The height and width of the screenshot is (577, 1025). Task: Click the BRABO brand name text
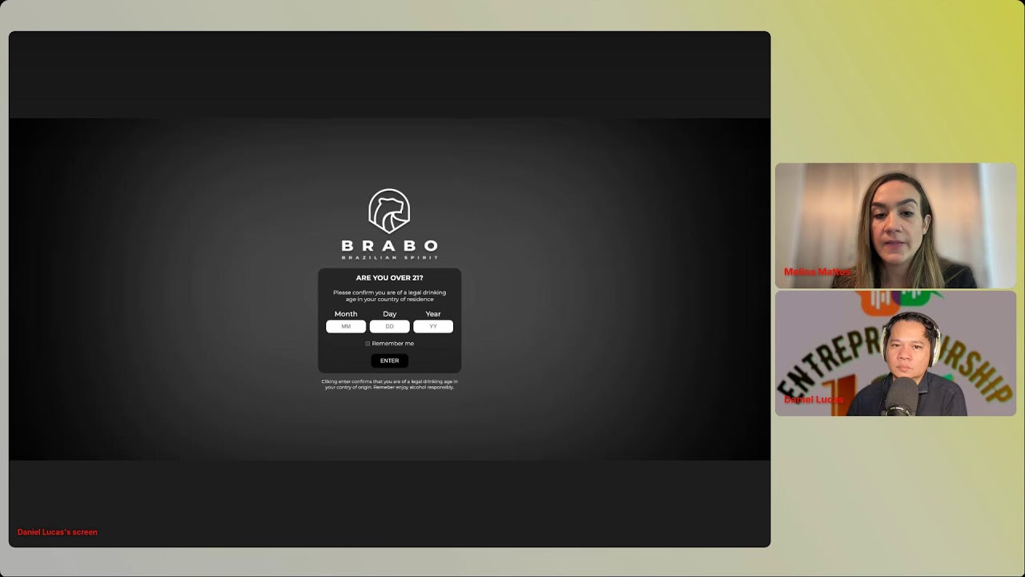389,245
